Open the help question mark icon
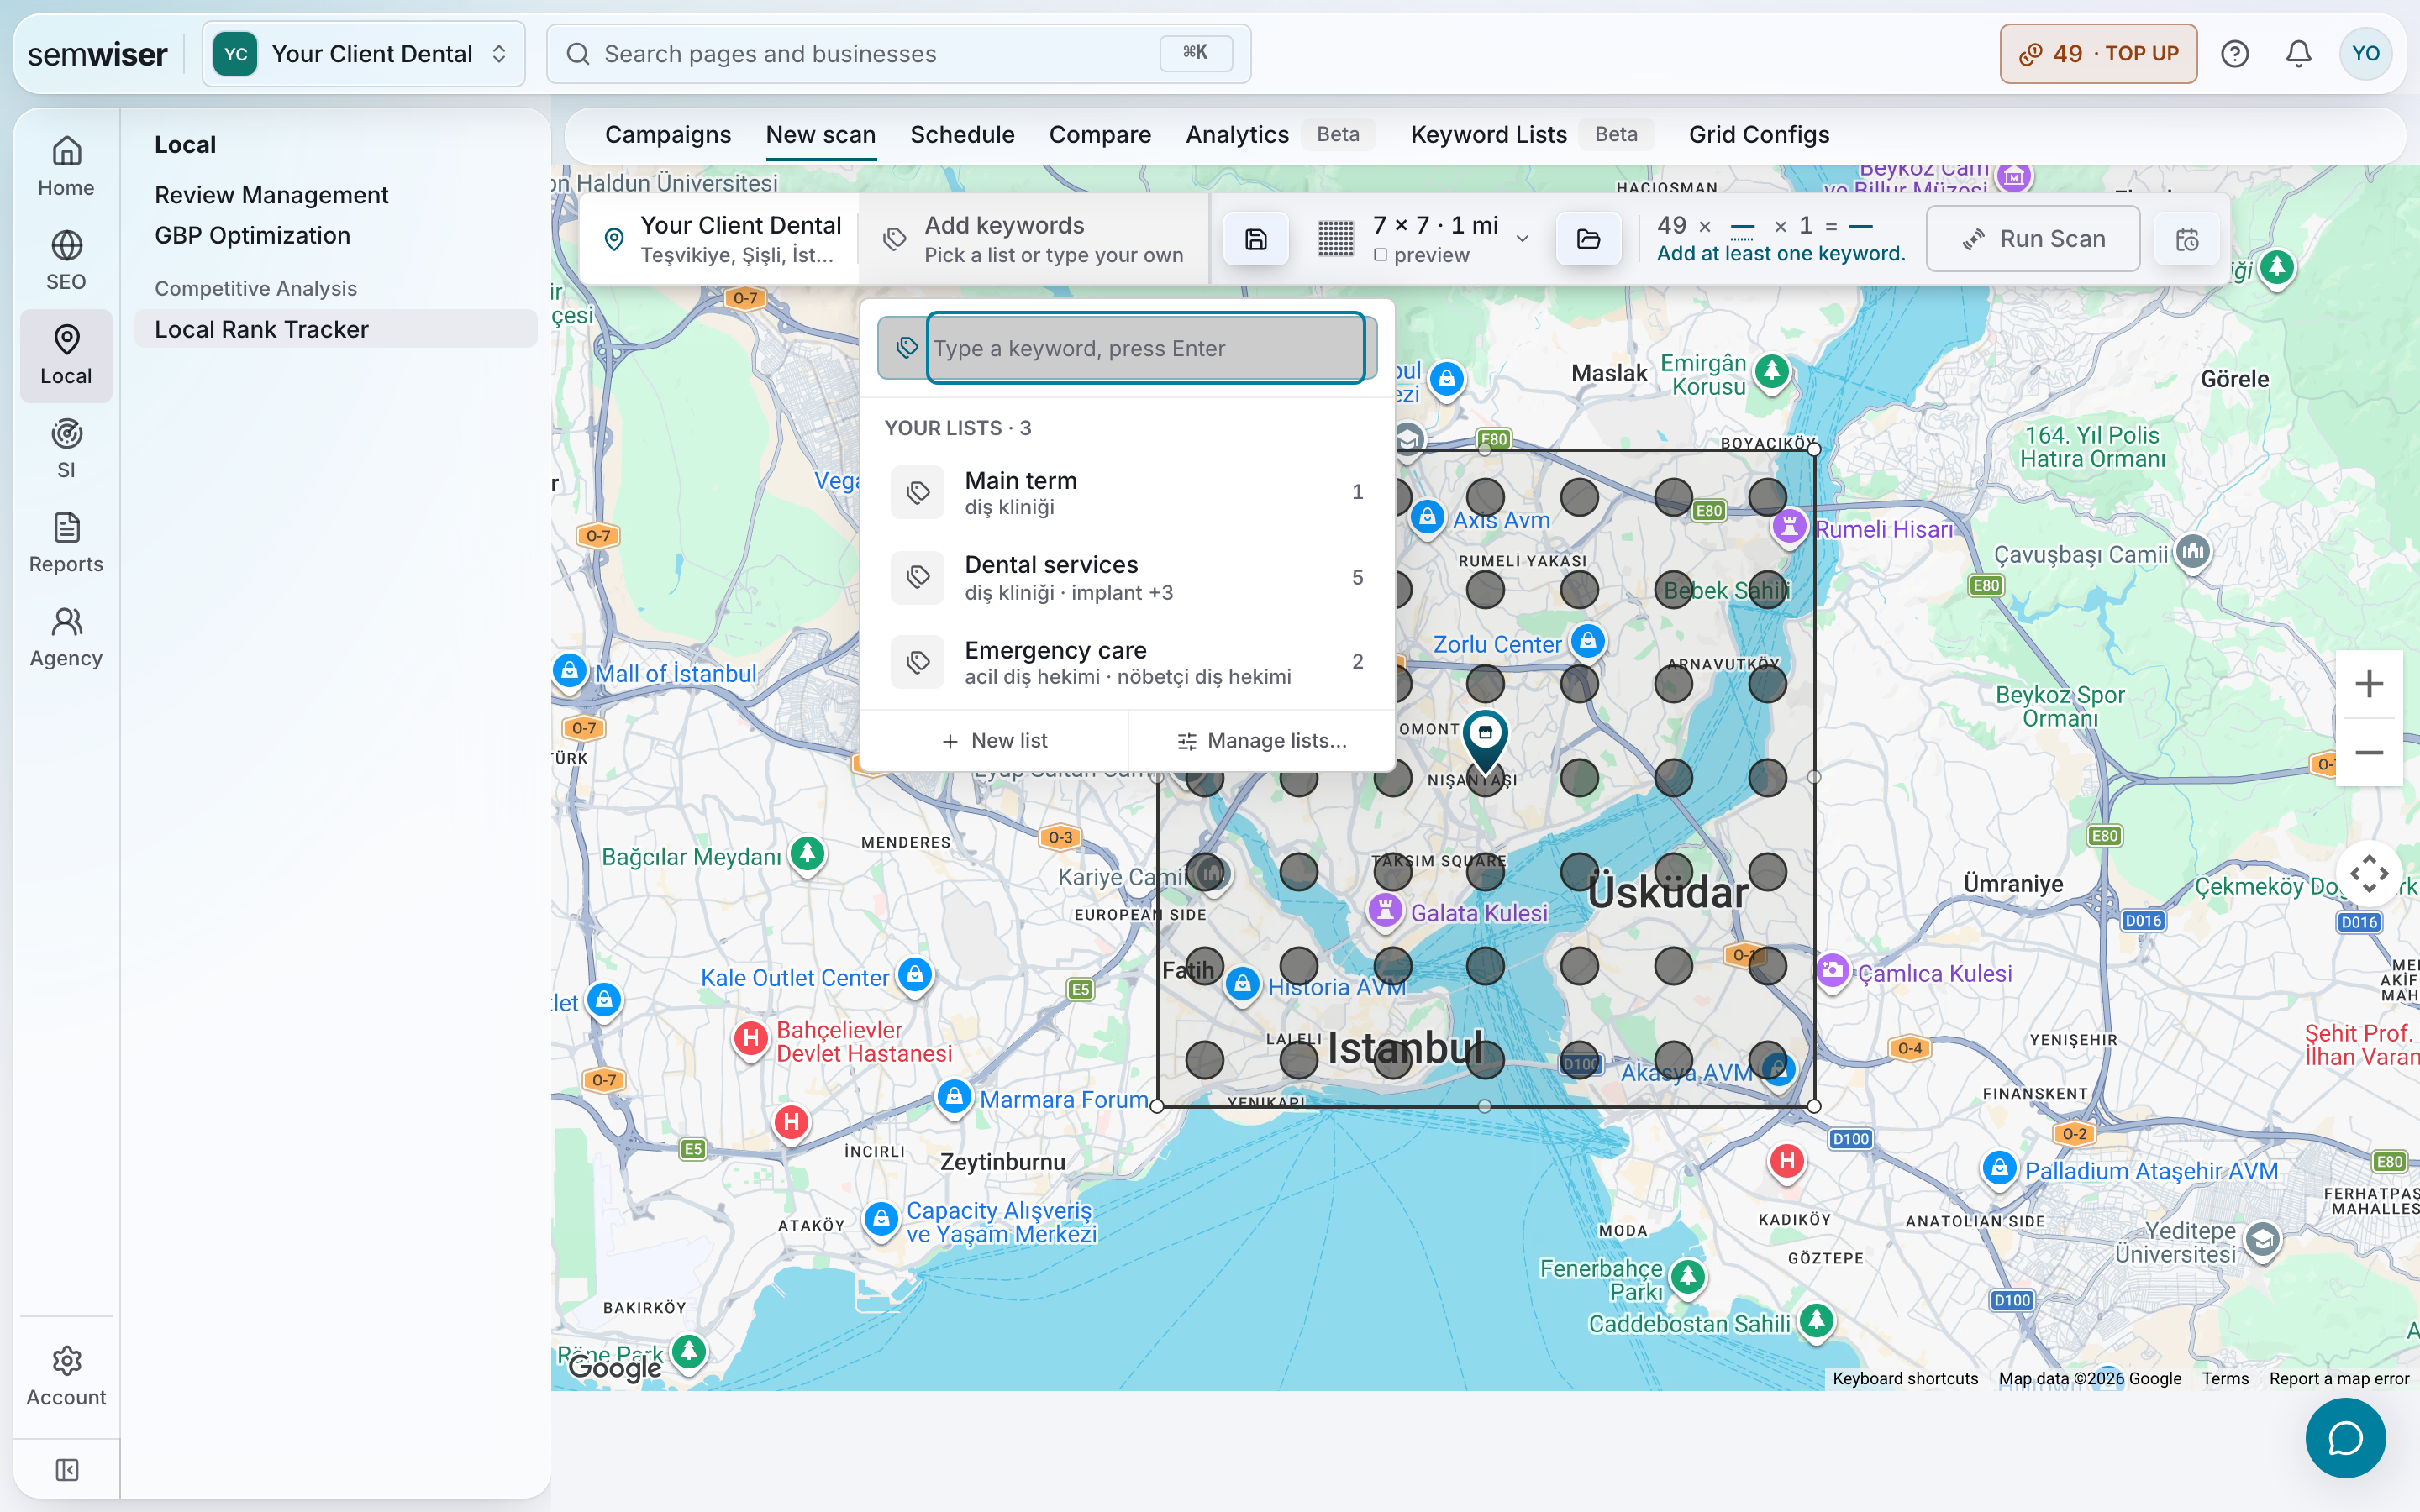The image size is (2420, 1512). (x=2235, y=54)
